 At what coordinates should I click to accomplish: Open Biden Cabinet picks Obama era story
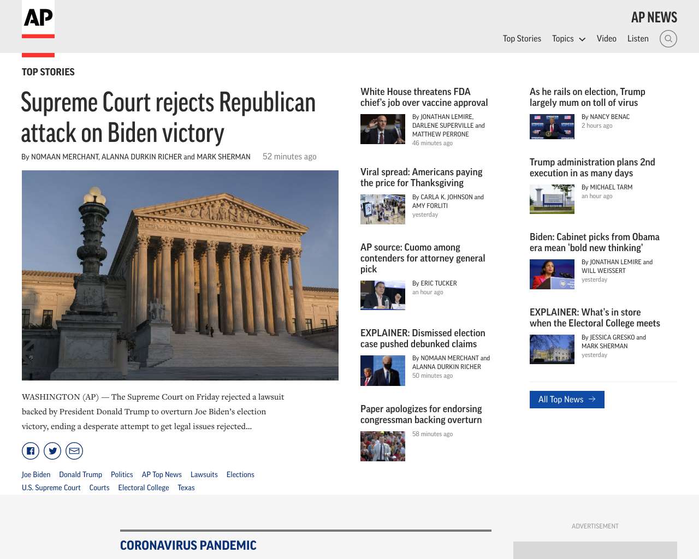pos(595,242)
